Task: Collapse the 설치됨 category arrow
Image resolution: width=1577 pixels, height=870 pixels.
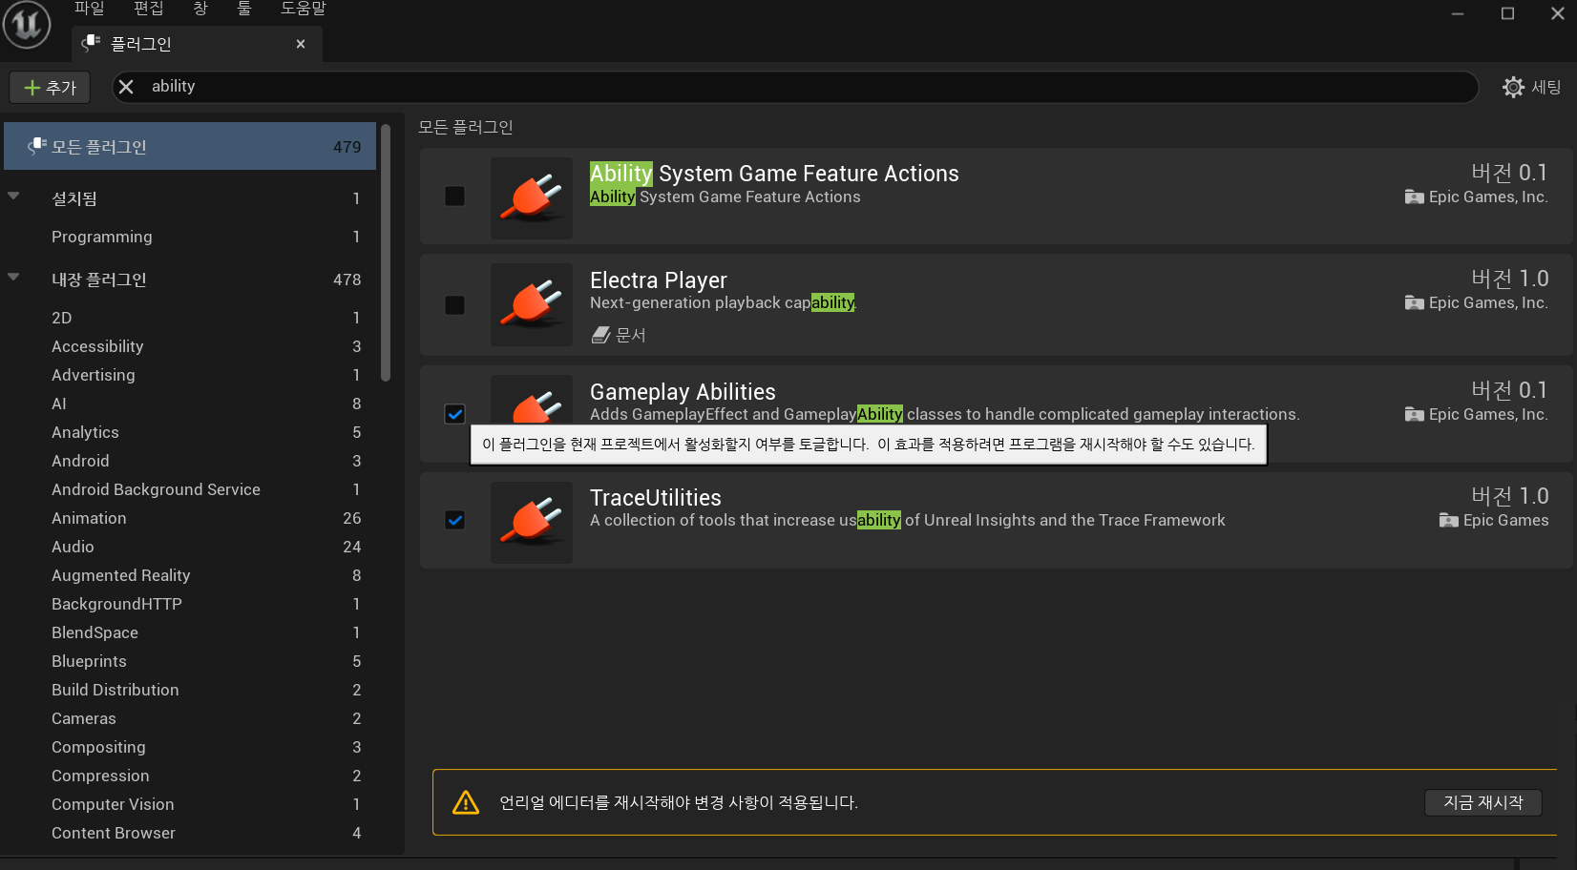Action: pos(13,197)
